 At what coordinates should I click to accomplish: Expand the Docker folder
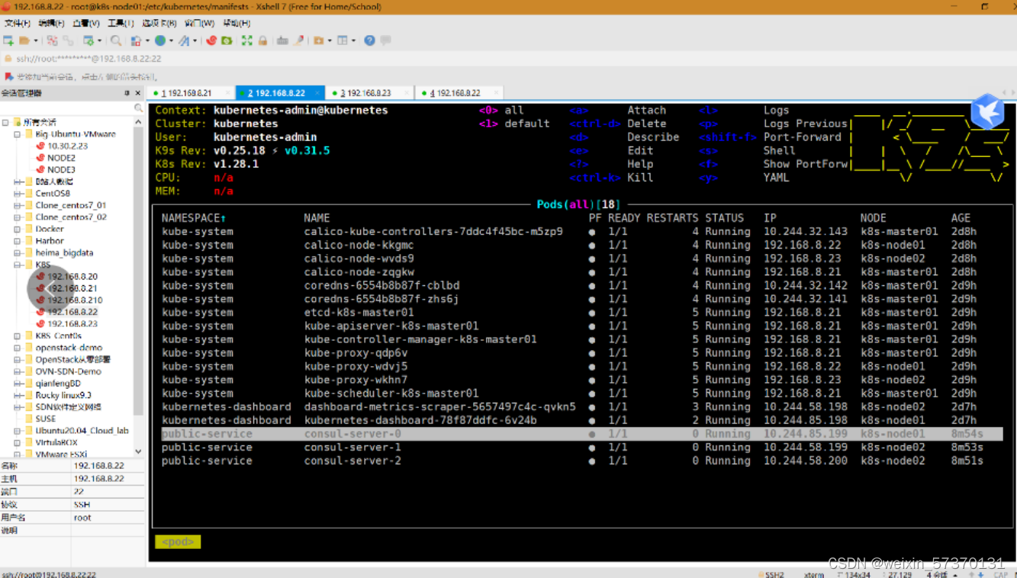18,229
